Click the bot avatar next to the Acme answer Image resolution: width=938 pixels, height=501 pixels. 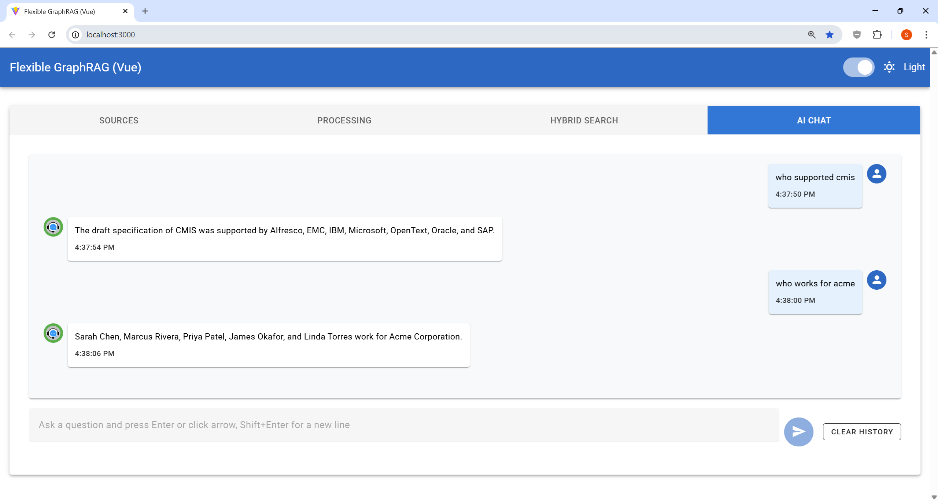point(53,333)
